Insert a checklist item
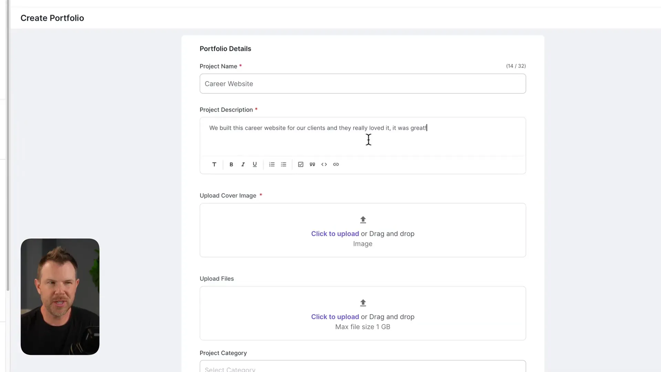This screenshot has height=372, width=661. coord(301,164)
